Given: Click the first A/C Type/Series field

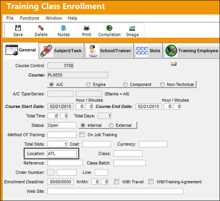Looking at the screenshot, I should tap(60, 94).
